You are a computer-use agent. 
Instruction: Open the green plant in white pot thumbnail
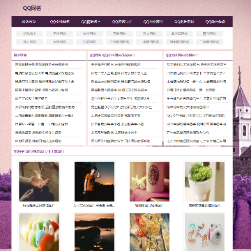[204, 181]
